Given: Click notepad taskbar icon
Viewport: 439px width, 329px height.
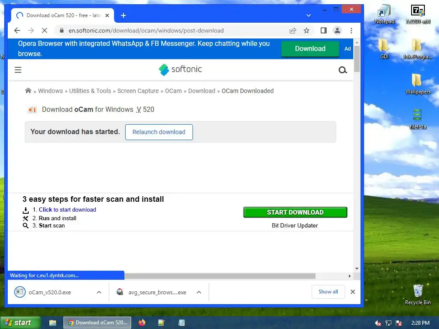Looking at the screenshot, I should pyautogui.click(x=181, y=323).
